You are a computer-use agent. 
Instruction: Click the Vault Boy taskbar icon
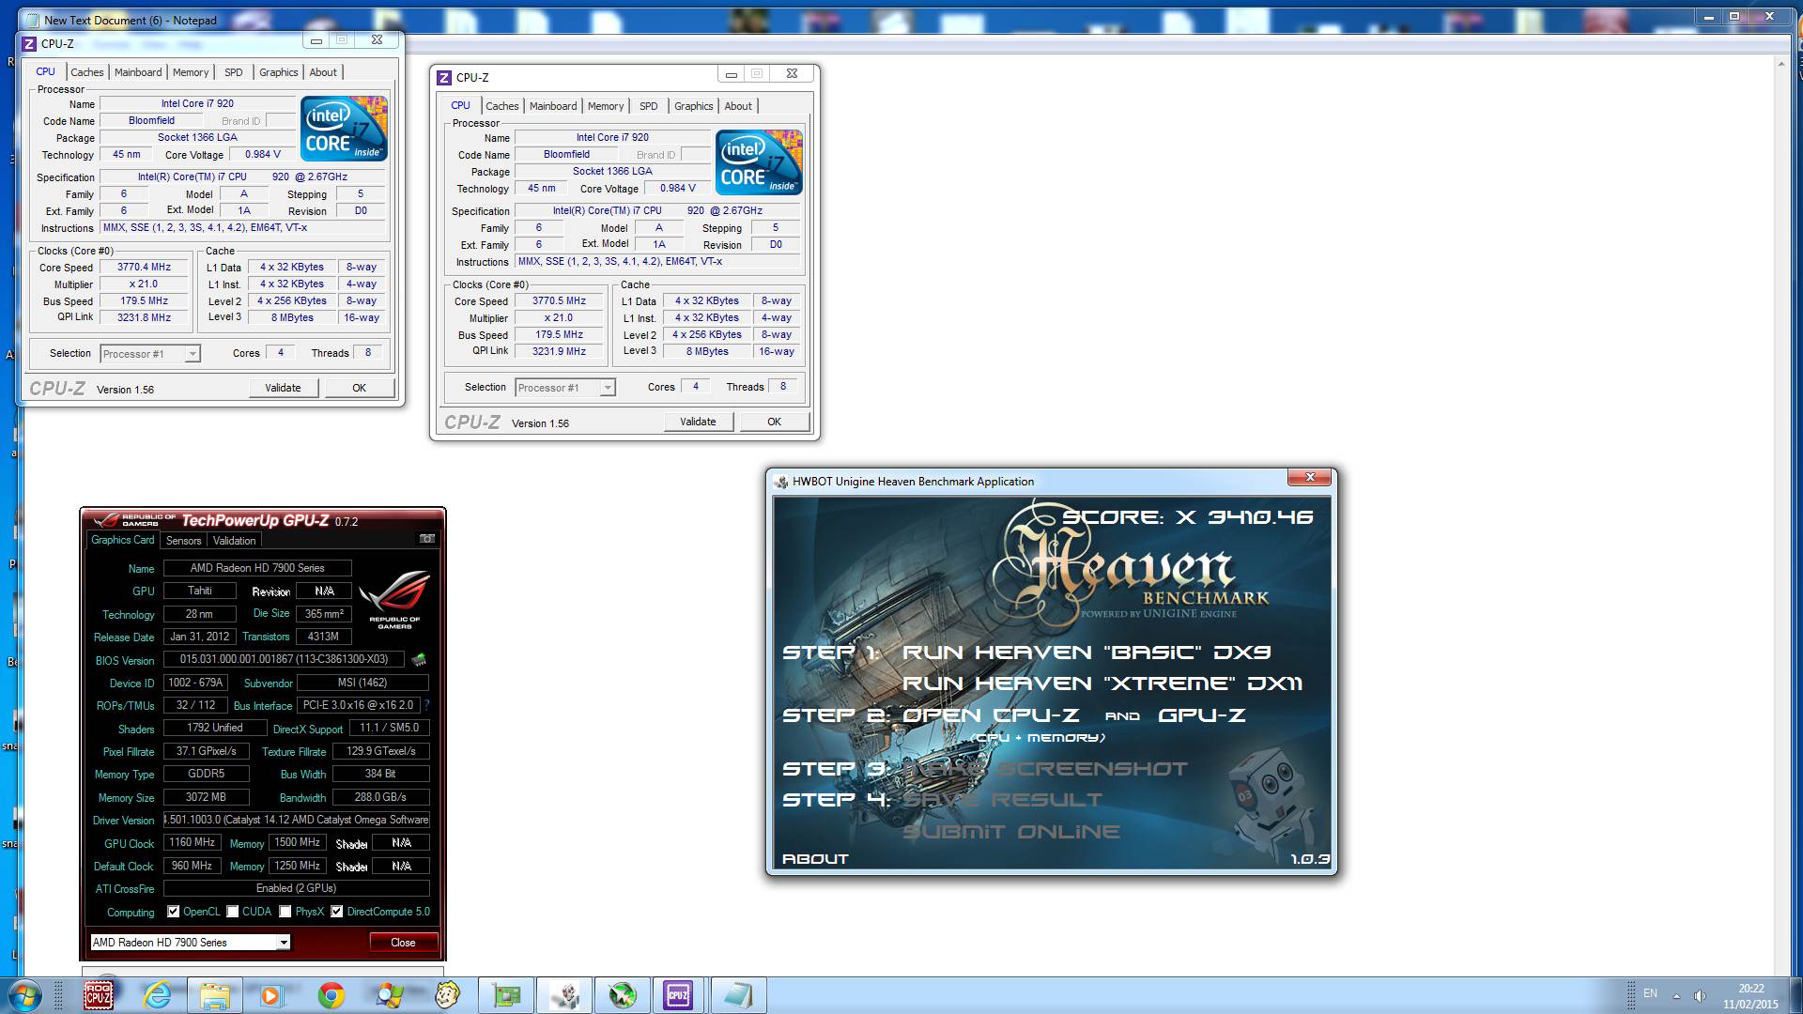tap(448, 995)
